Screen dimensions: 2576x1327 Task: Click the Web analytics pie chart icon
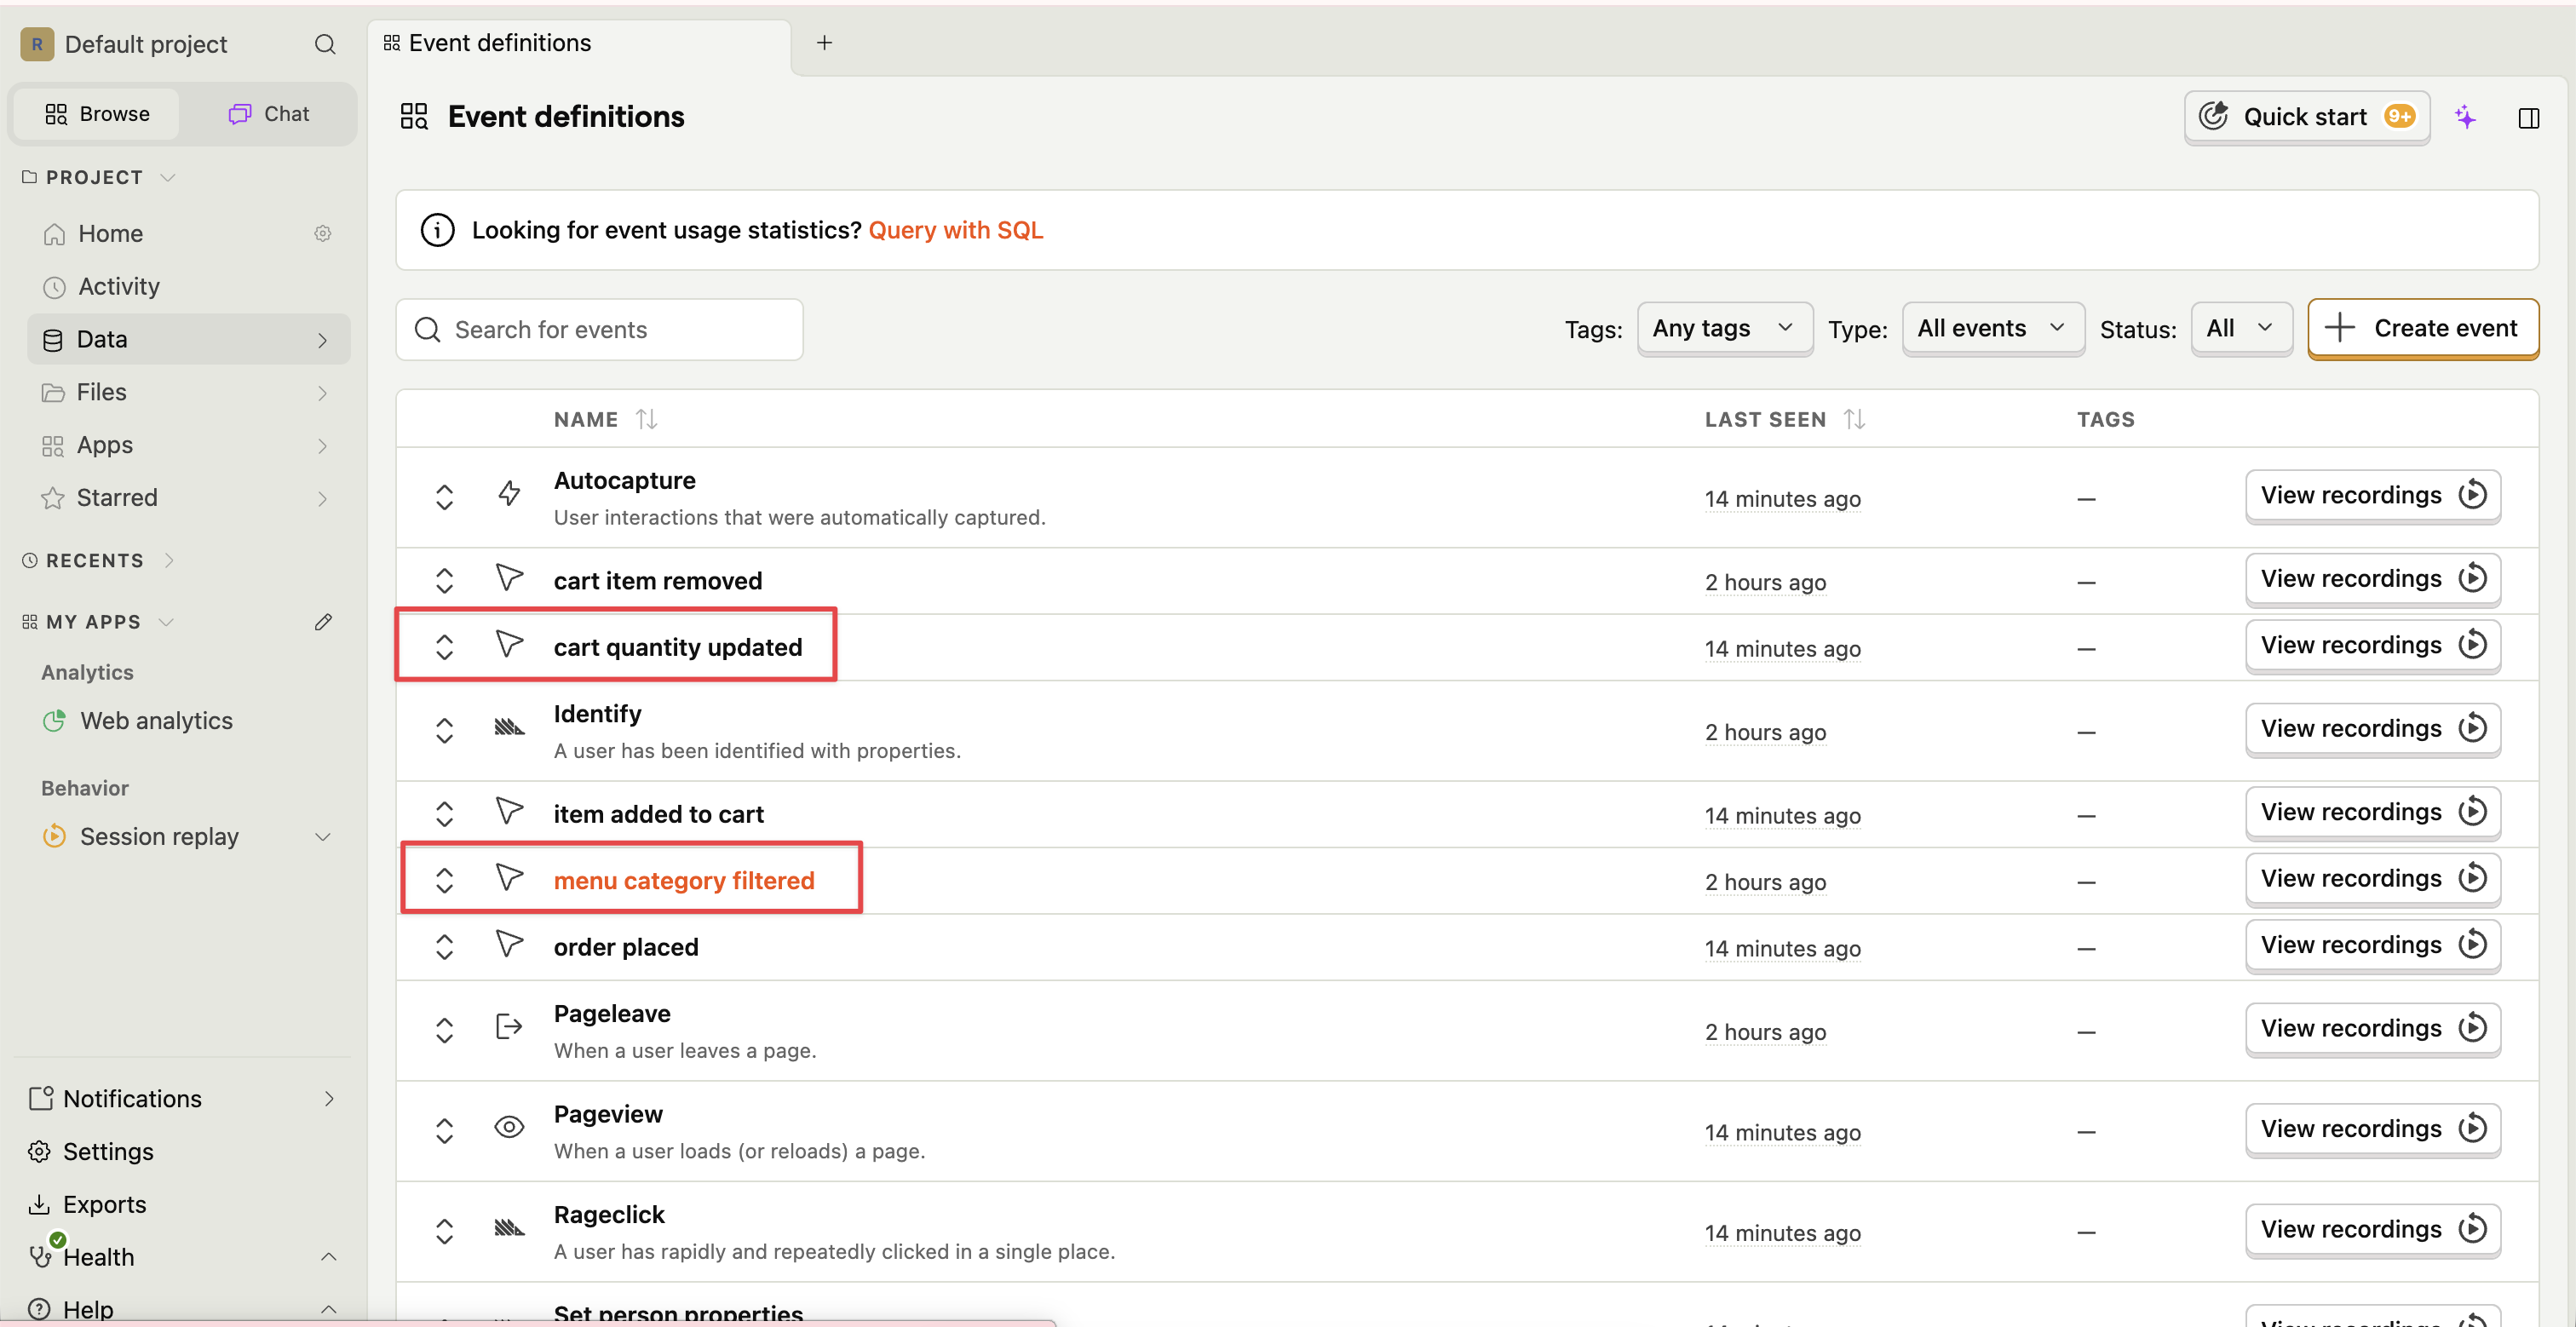[x=54, y=721]
